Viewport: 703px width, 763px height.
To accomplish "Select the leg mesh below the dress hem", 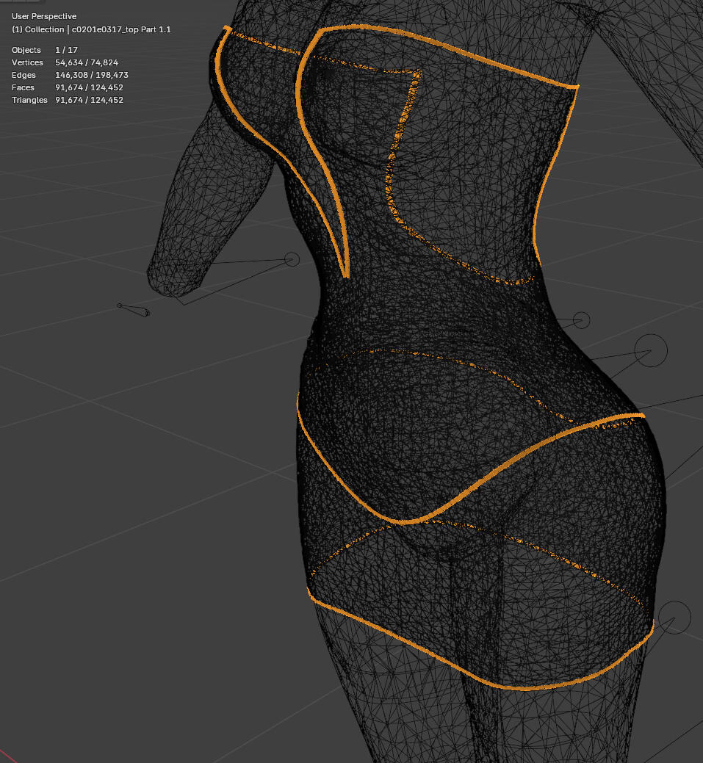I will click(x=411, y=727).
